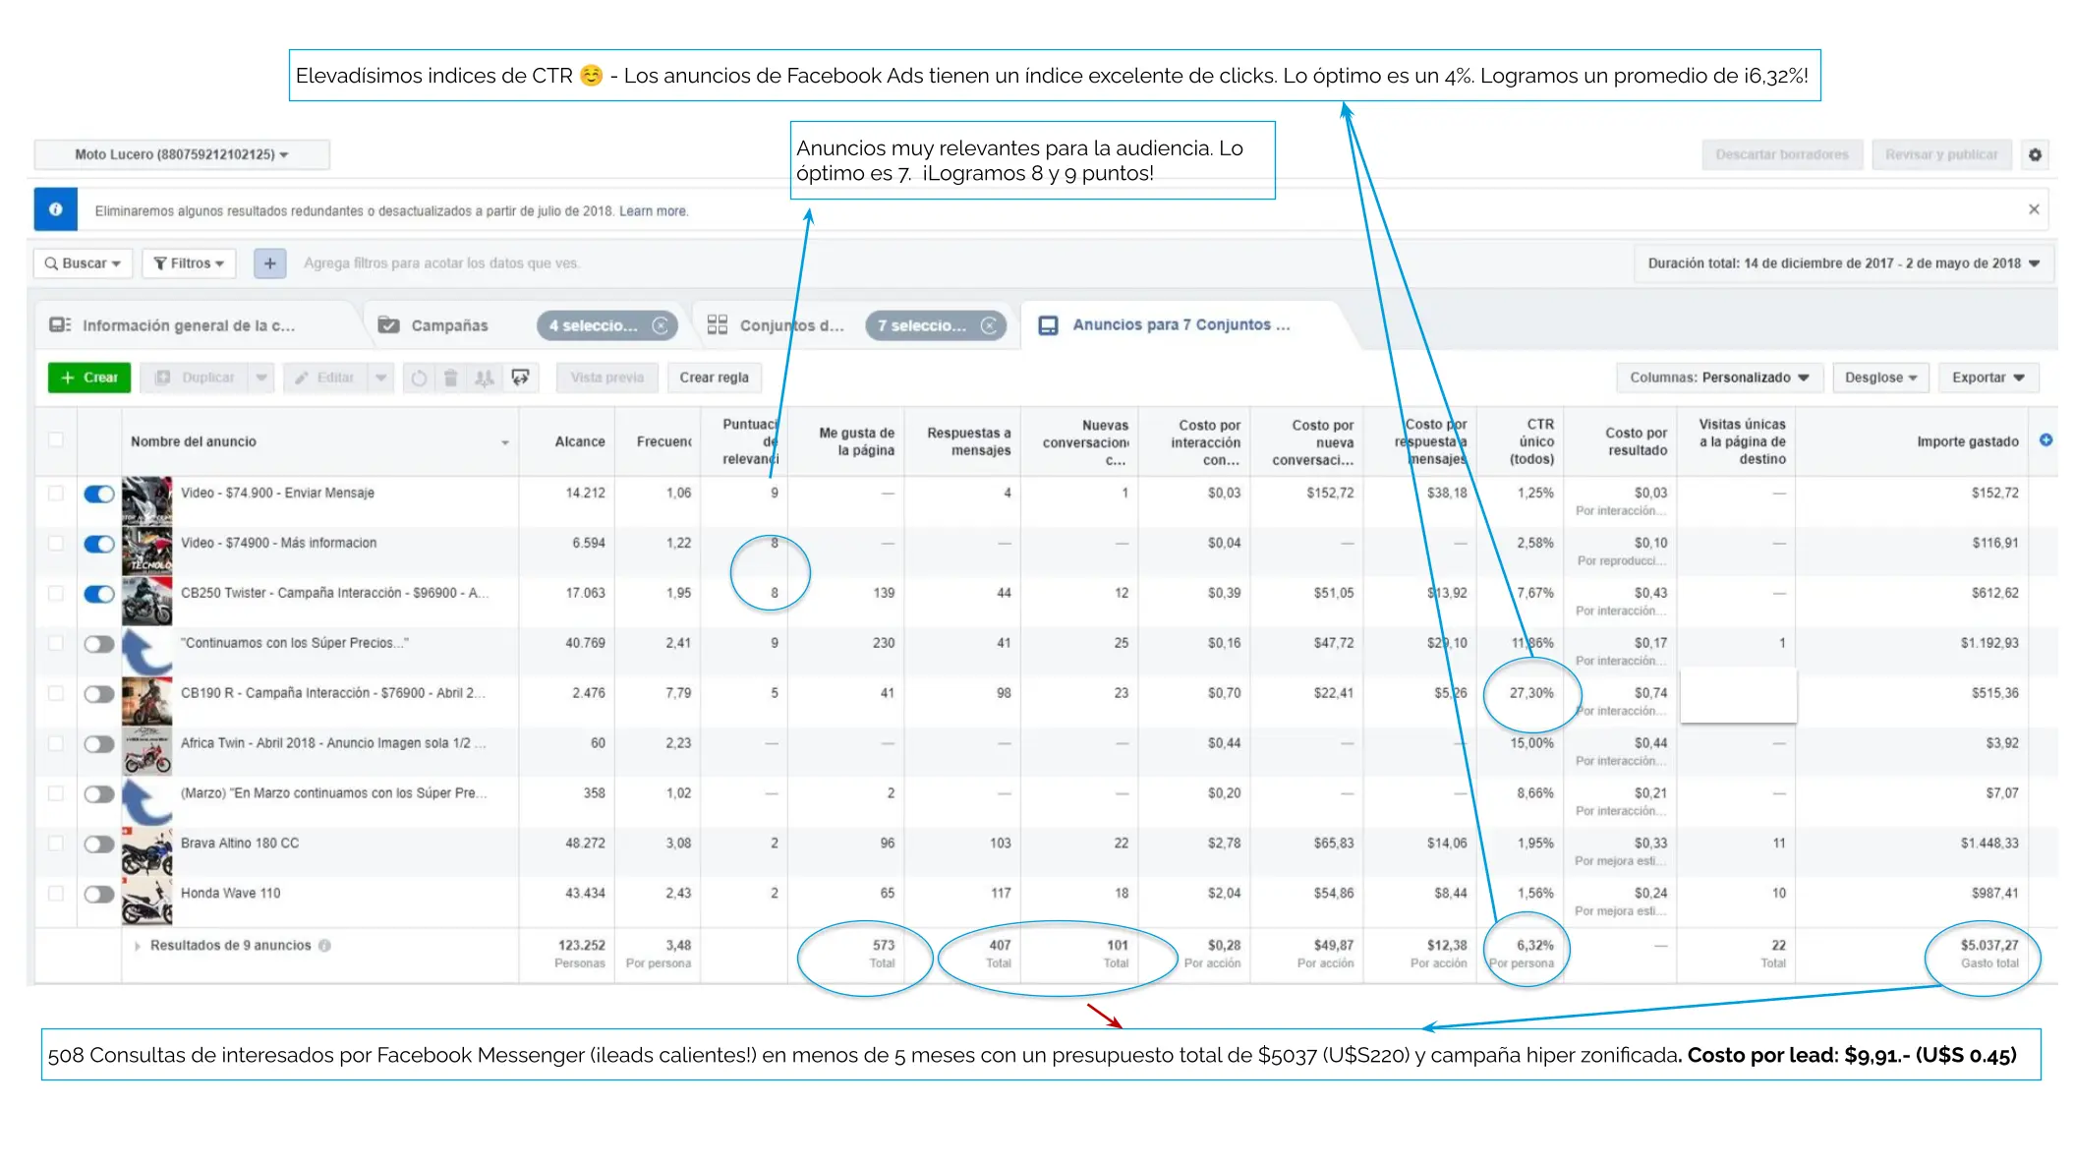Click the Duplicar button
This screenshot has height=1166, width=2074.
[x=196, y=378]
